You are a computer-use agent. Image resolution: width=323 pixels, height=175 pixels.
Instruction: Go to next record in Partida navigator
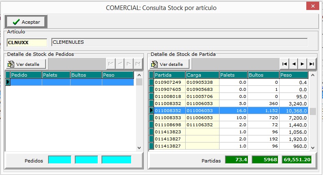click(303, 64)
